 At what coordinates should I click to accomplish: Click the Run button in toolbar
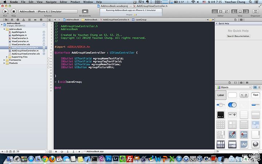(x=5, y=11)
